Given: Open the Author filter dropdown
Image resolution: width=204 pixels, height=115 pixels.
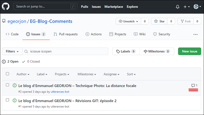Looking at the screenshot, I should click(x=23, y=74).
